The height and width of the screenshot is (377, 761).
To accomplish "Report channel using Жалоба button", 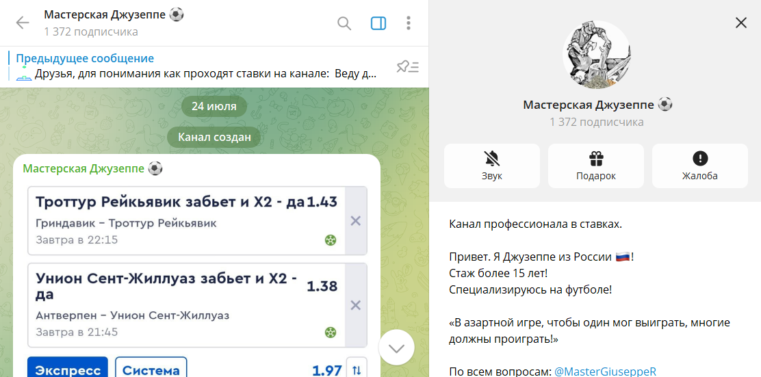I will click(x=699, y=166).
